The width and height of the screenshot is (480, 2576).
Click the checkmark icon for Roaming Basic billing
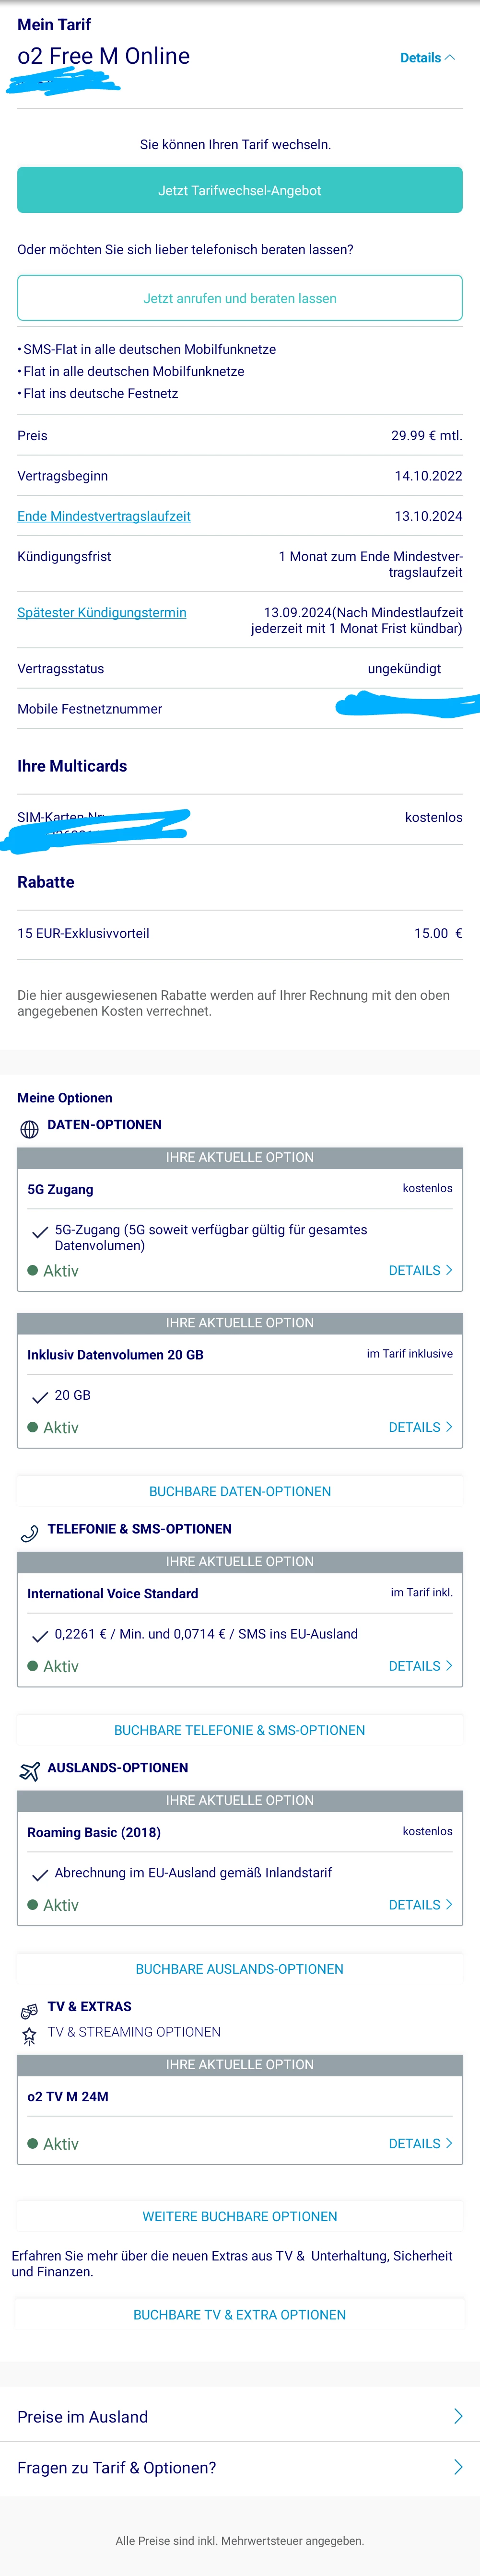click(40, 1874)
